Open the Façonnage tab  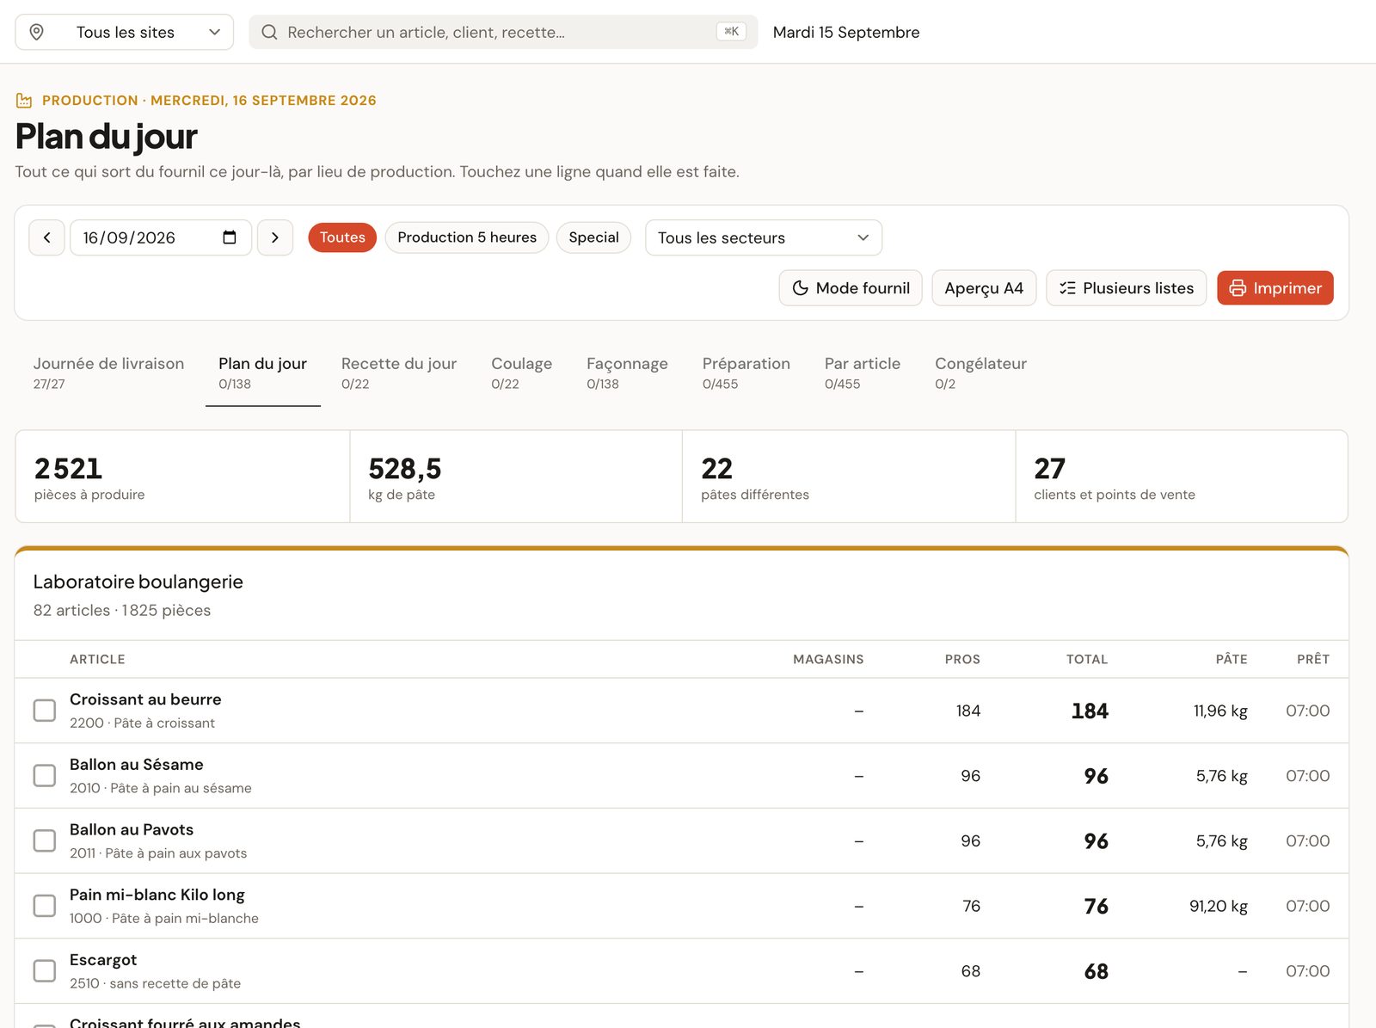coord(627,372)
